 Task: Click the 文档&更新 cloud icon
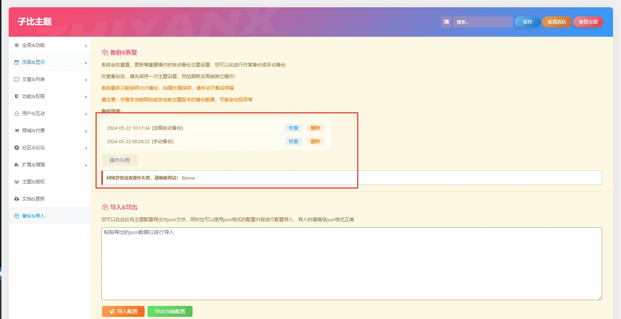click(x=16, y=199)
